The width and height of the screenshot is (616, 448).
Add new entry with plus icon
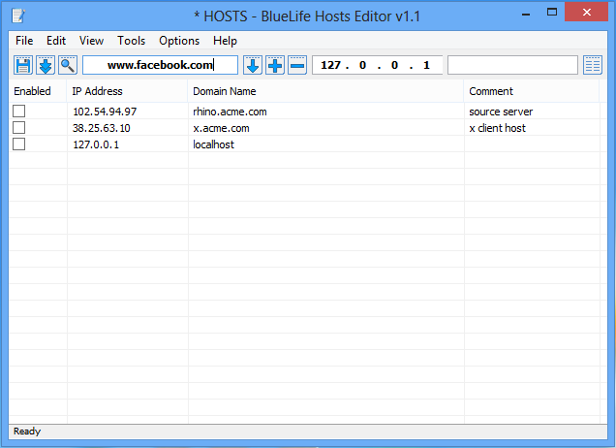tap(275, 65)
